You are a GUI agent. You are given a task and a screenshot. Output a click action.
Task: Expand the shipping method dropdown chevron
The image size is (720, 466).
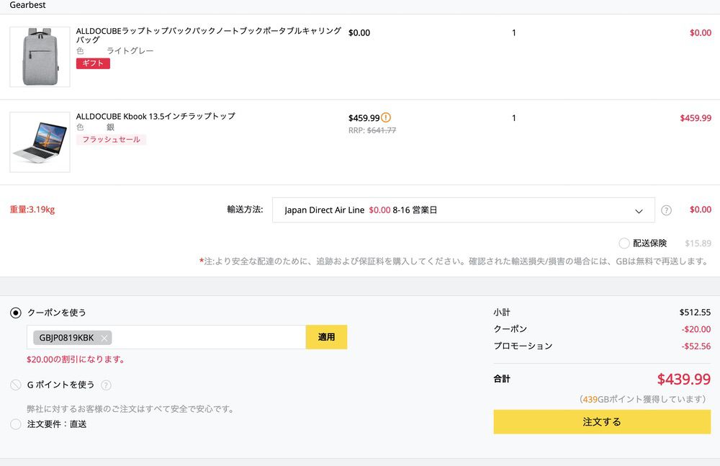coord(639,211)
